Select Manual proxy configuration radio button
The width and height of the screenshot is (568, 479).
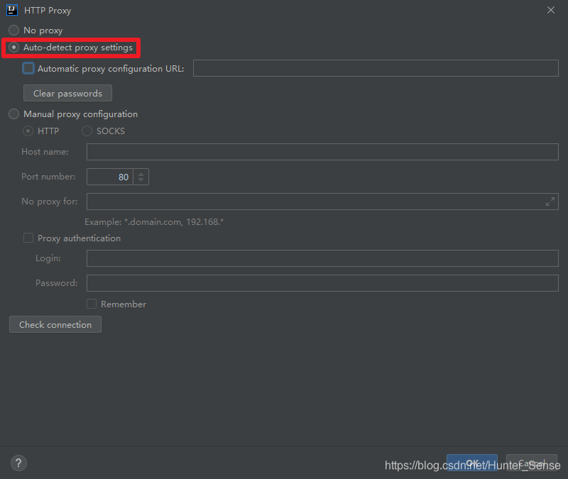point(13,114)
